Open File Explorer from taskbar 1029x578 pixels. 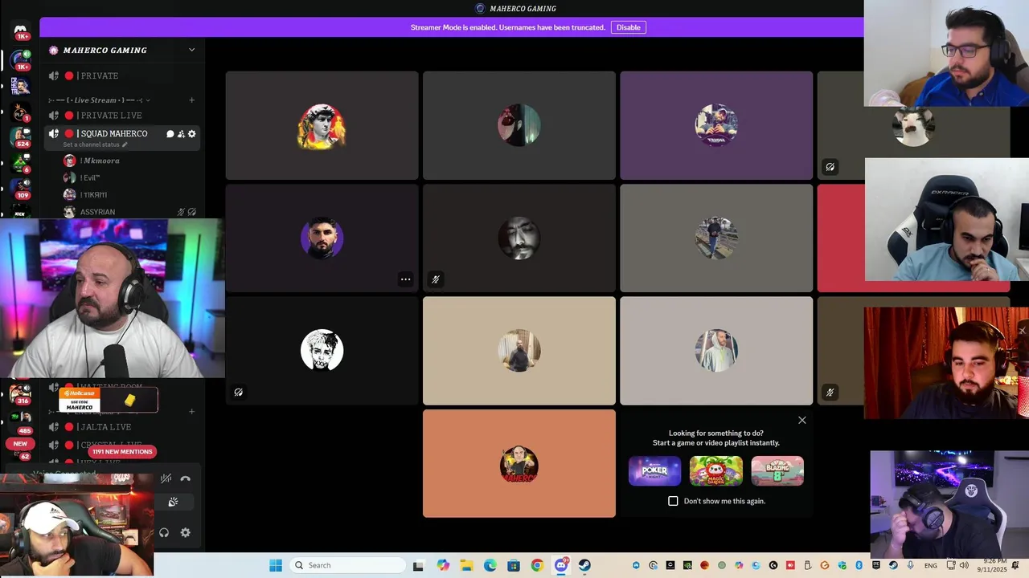click(466, 565)
